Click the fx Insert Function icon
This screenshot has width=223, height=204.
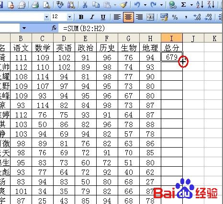click(54, 28)
